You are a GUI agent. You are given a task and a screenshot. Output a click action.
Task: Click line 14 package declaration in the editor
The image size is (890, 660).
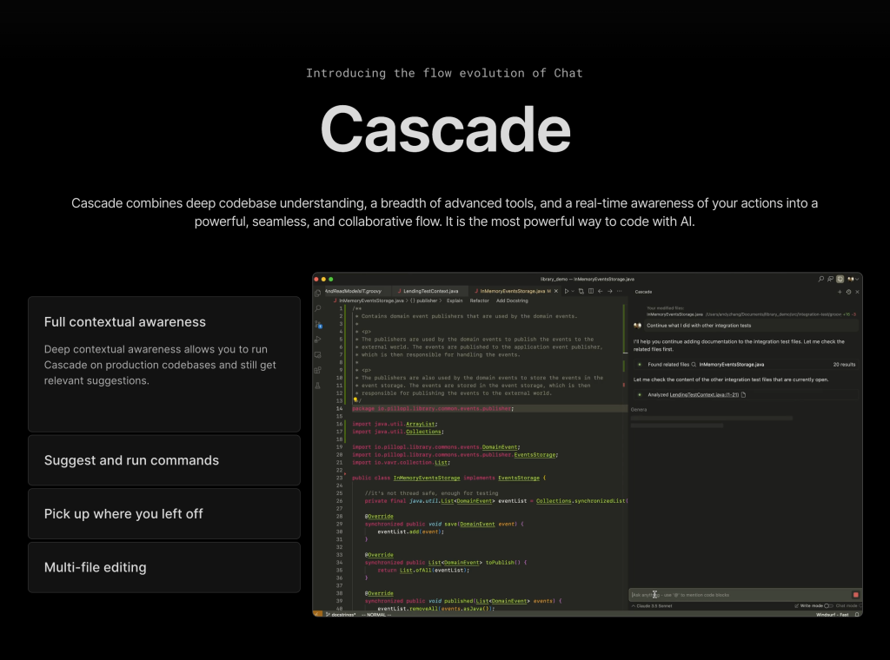pos(433,408)
